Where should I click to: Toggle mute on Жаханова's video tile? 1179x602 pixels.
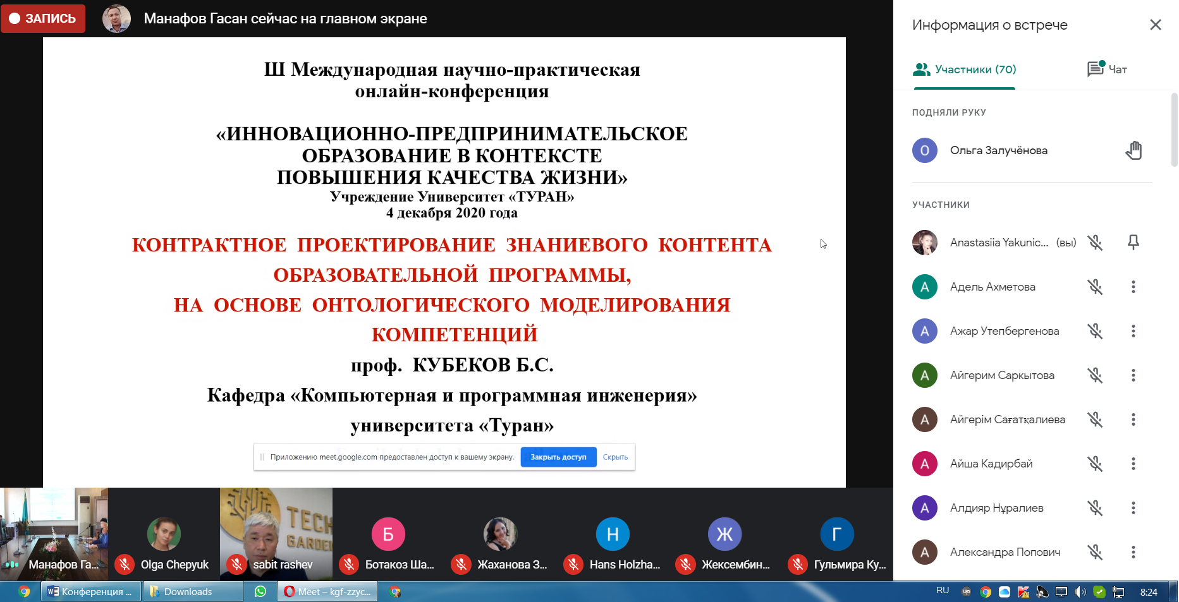[461, 564]
